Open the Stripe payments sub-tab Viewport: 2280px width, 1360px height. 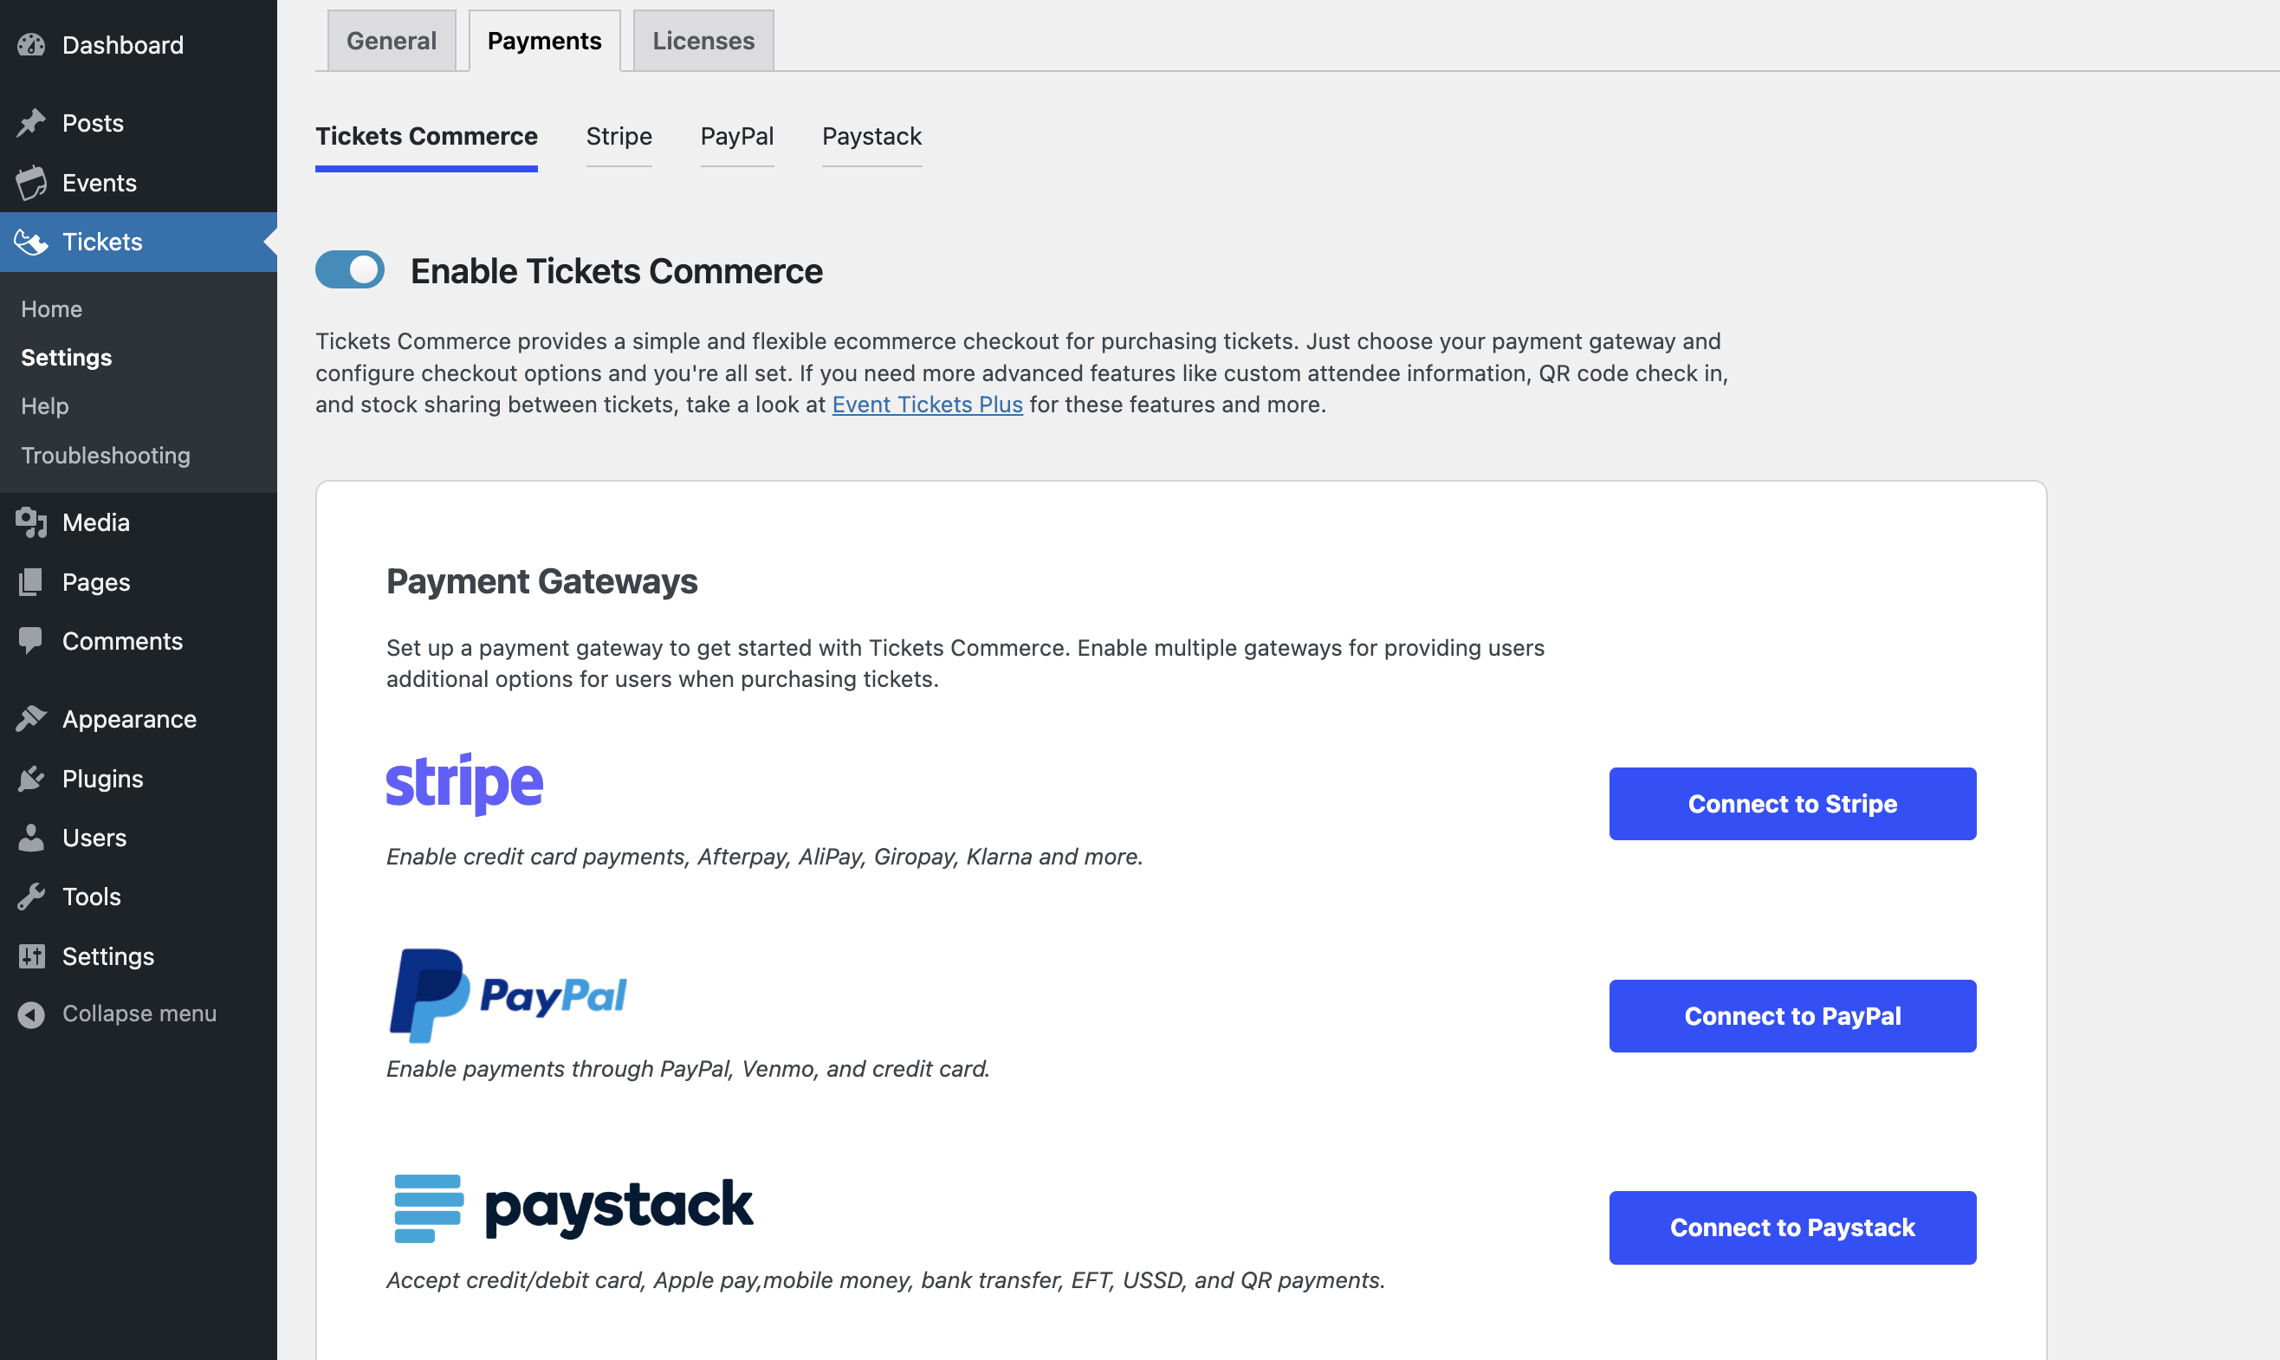(x=619, y=137)
